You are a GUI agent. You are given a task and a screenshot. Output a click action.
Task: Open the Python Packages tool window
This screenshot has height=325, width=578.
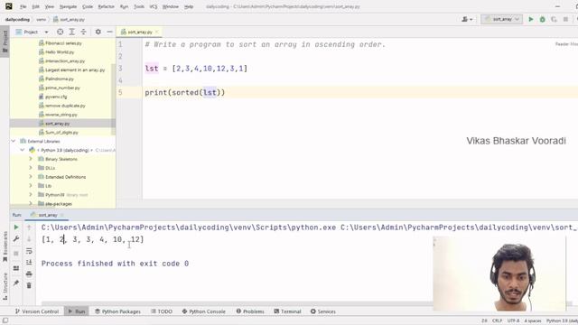117,311
